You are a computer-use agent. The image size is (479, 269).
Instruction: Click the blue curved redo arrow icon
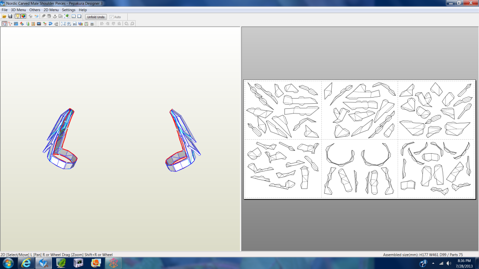pyautogui.click(x=51, y=23)
